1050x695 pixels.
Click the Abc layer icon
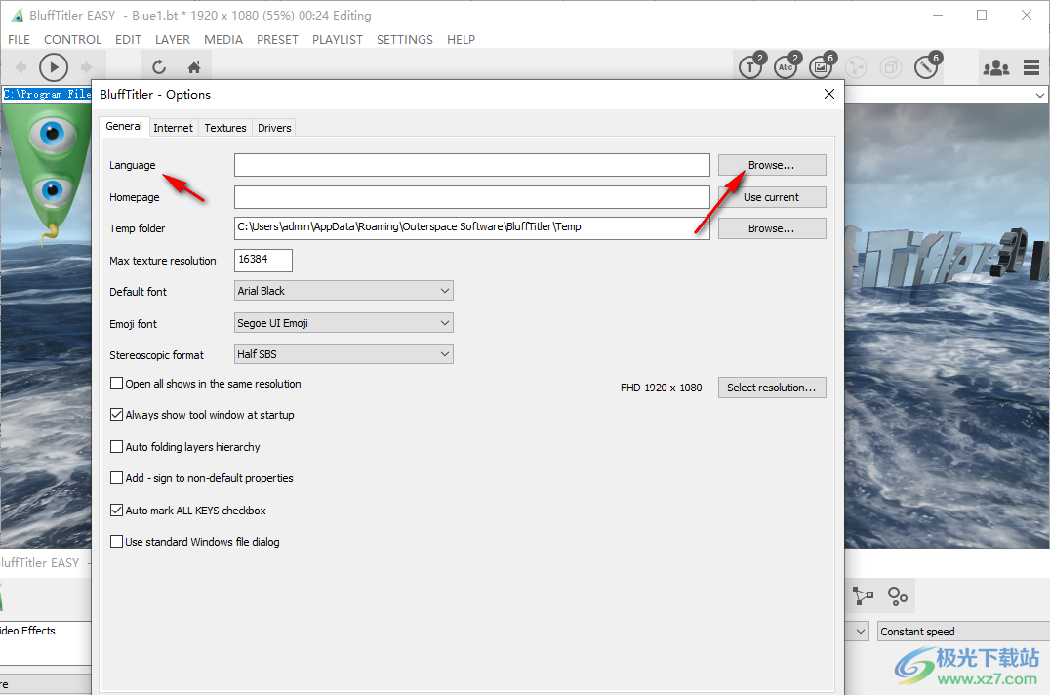pyautogui.click(x=786, y=67)
